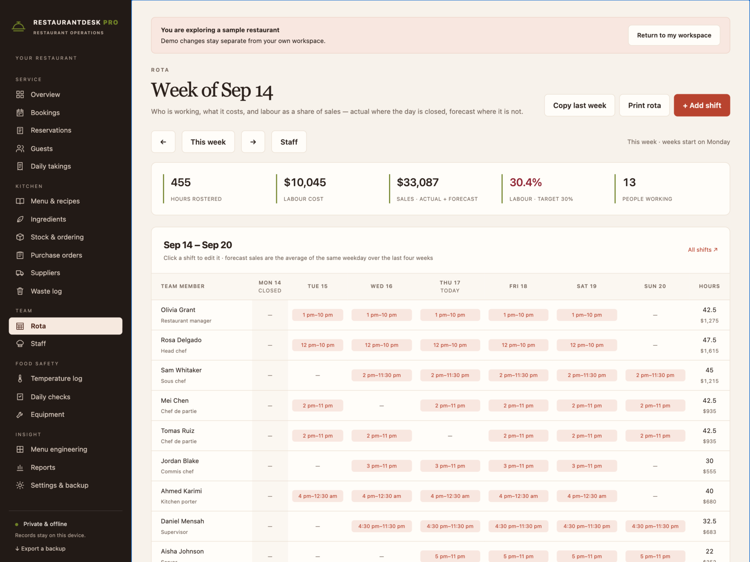
Task: Edit Ahmed Karimi's Wednesday 4 pm–12:30 am shift
Action: (x=382, y=496)
